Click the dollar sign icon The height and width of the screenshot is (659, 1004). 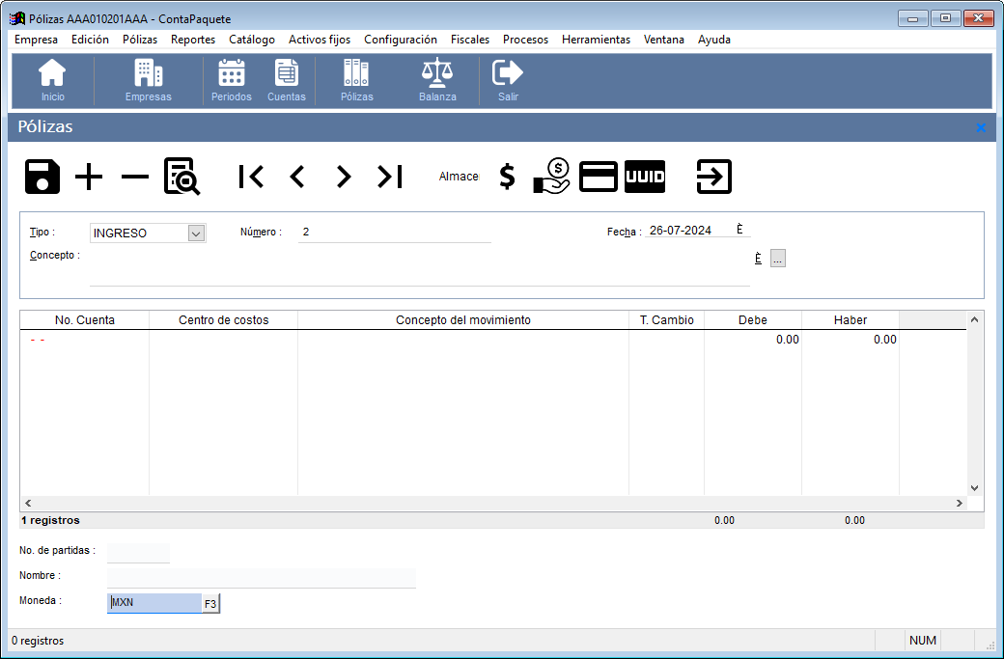507,177
